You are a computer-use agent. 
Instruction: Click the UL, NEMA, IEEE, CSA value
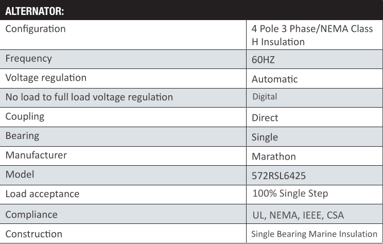coord(298,215)
